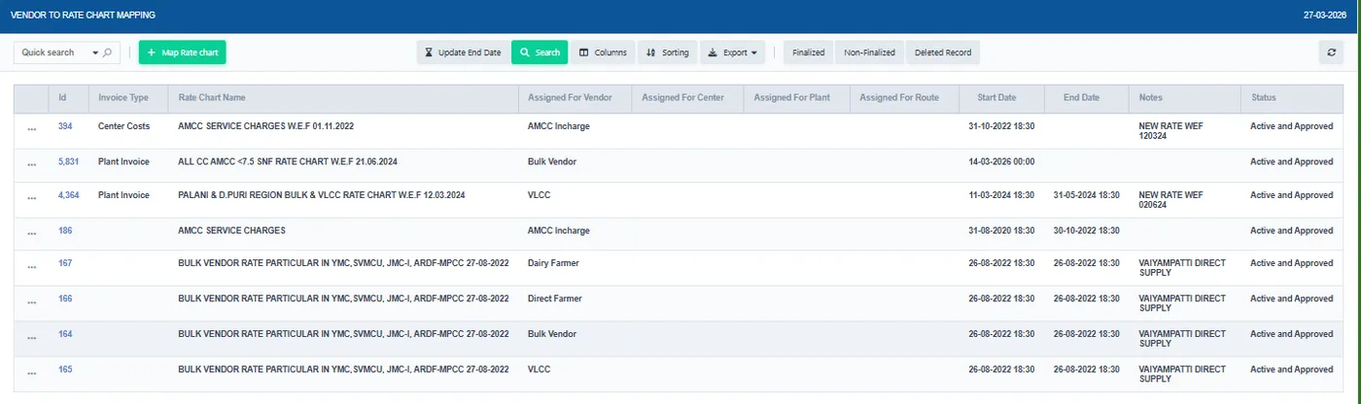1361x404 pixels.
Task: Click the Status column header
Action: (x=1293, y=98)
